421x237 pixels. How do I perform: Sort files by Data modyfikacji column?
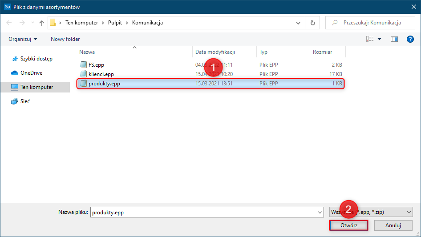click(215, 52)
